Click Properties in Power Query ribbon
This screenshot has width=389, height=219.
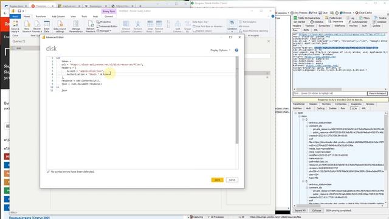[104, 22]
